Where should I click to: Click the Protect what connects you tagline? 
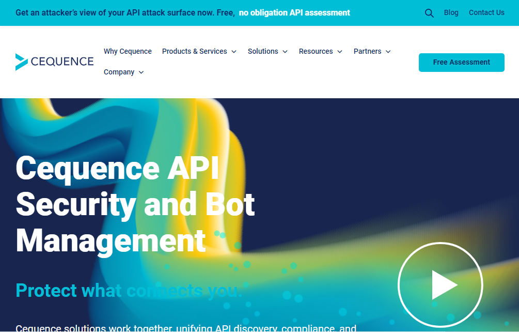pyautogui.click(x=129, y=290)
